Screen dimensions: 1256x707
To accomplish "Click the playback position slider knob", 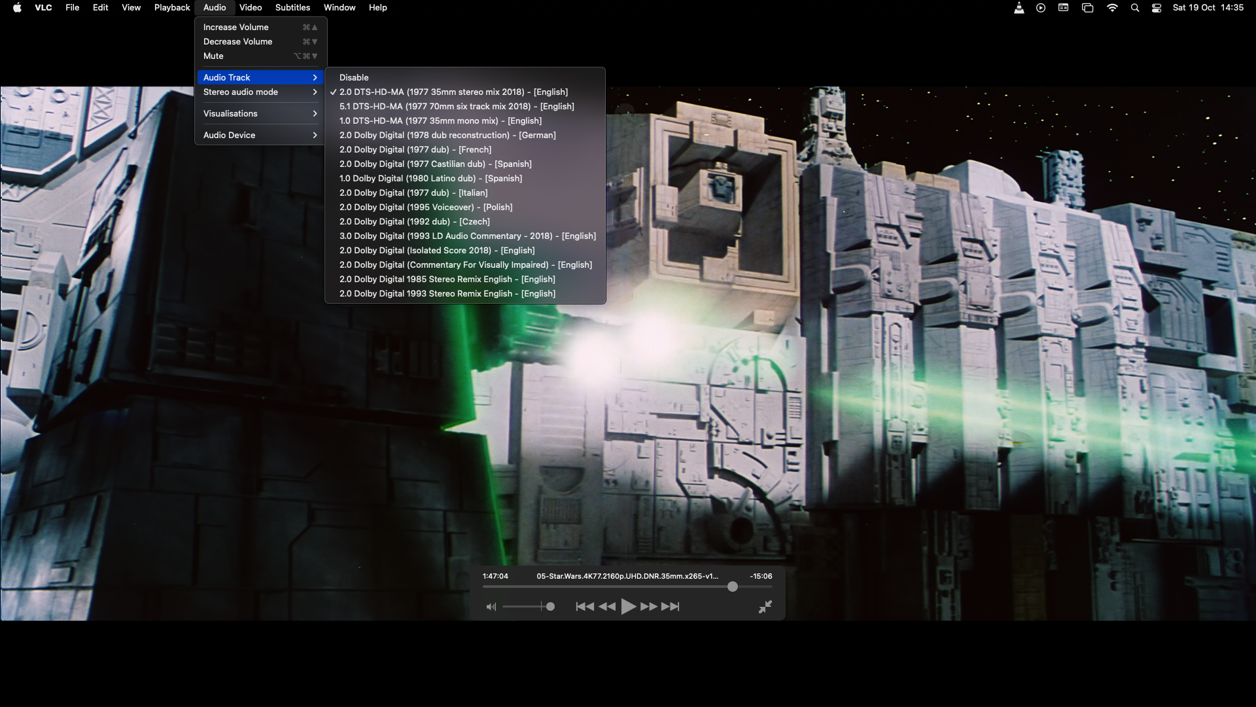I will [733, 587].
